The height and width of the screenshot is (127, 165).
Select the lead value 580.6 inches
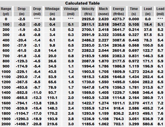coord(148,124)
